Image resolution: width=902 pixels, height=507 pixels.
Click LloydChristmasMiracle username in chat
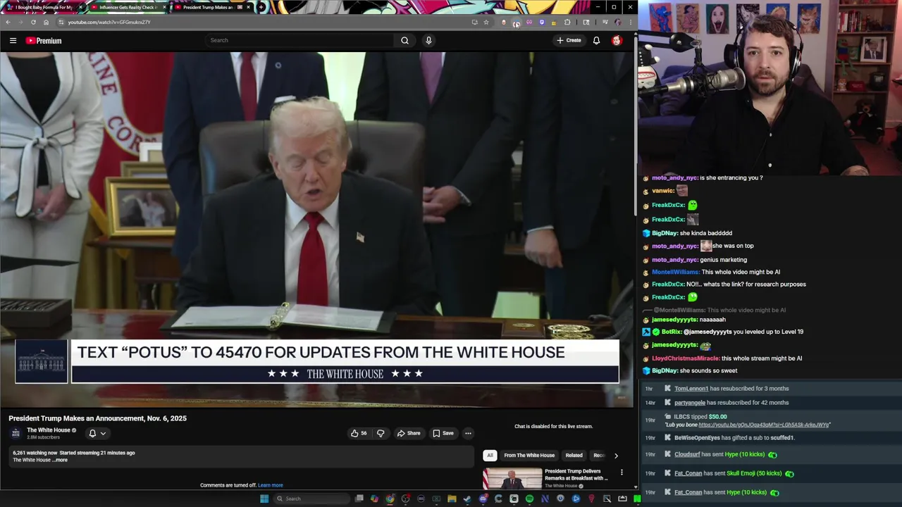[686, 358]
